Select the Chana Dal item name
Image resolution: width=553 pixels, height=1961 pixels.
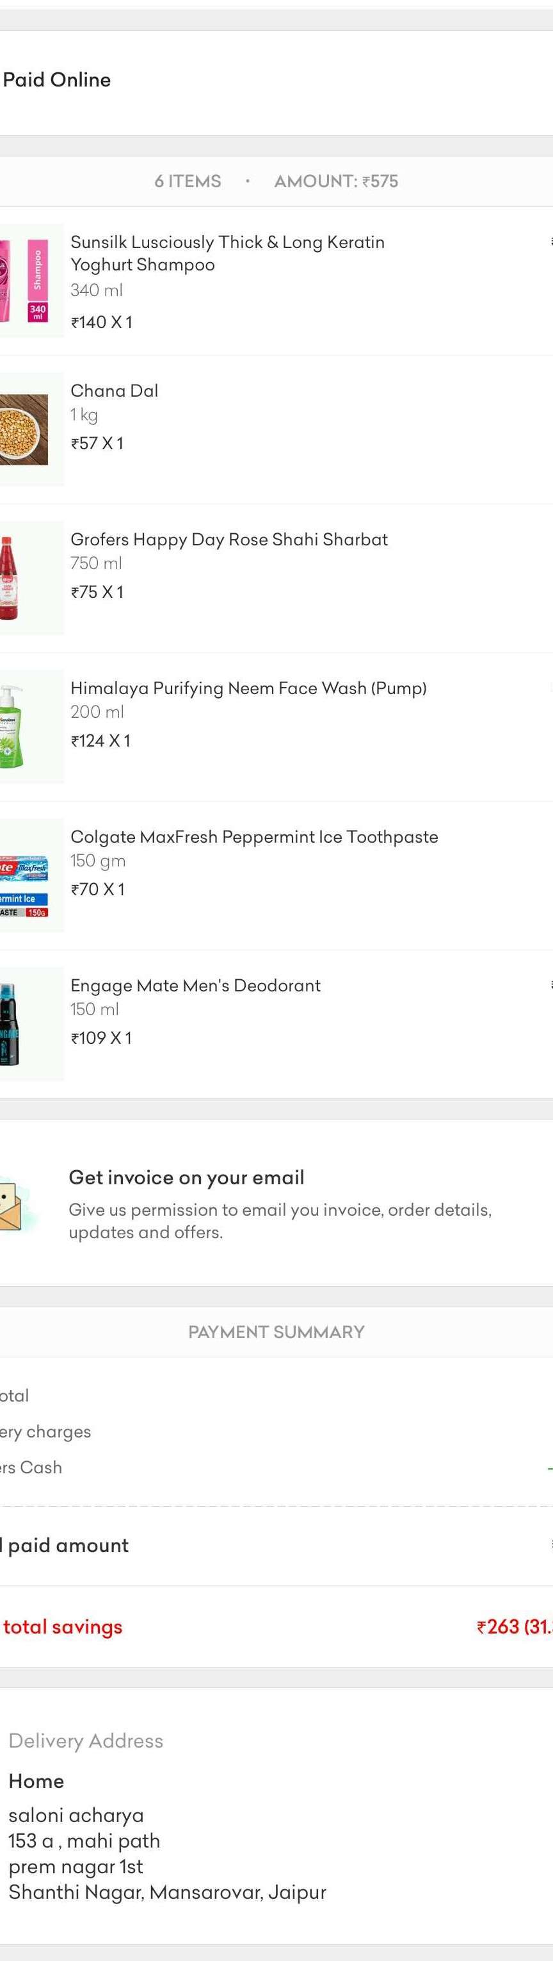(114, 390)
